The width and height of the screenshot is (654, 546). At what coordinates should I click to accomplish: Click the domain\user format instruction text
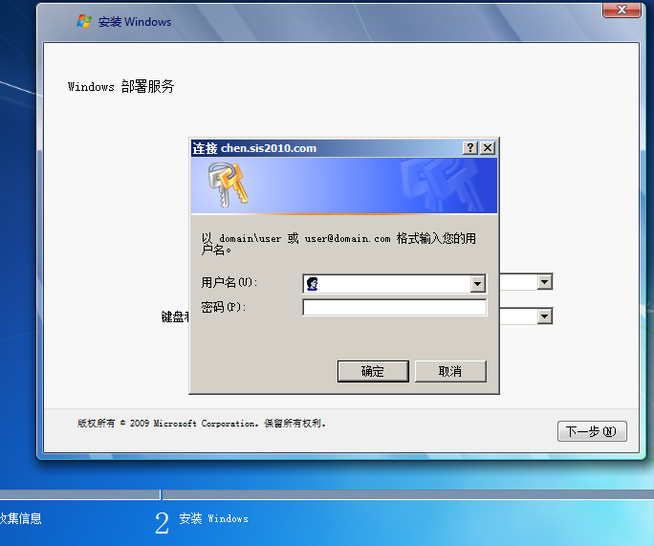coord(338,244)
